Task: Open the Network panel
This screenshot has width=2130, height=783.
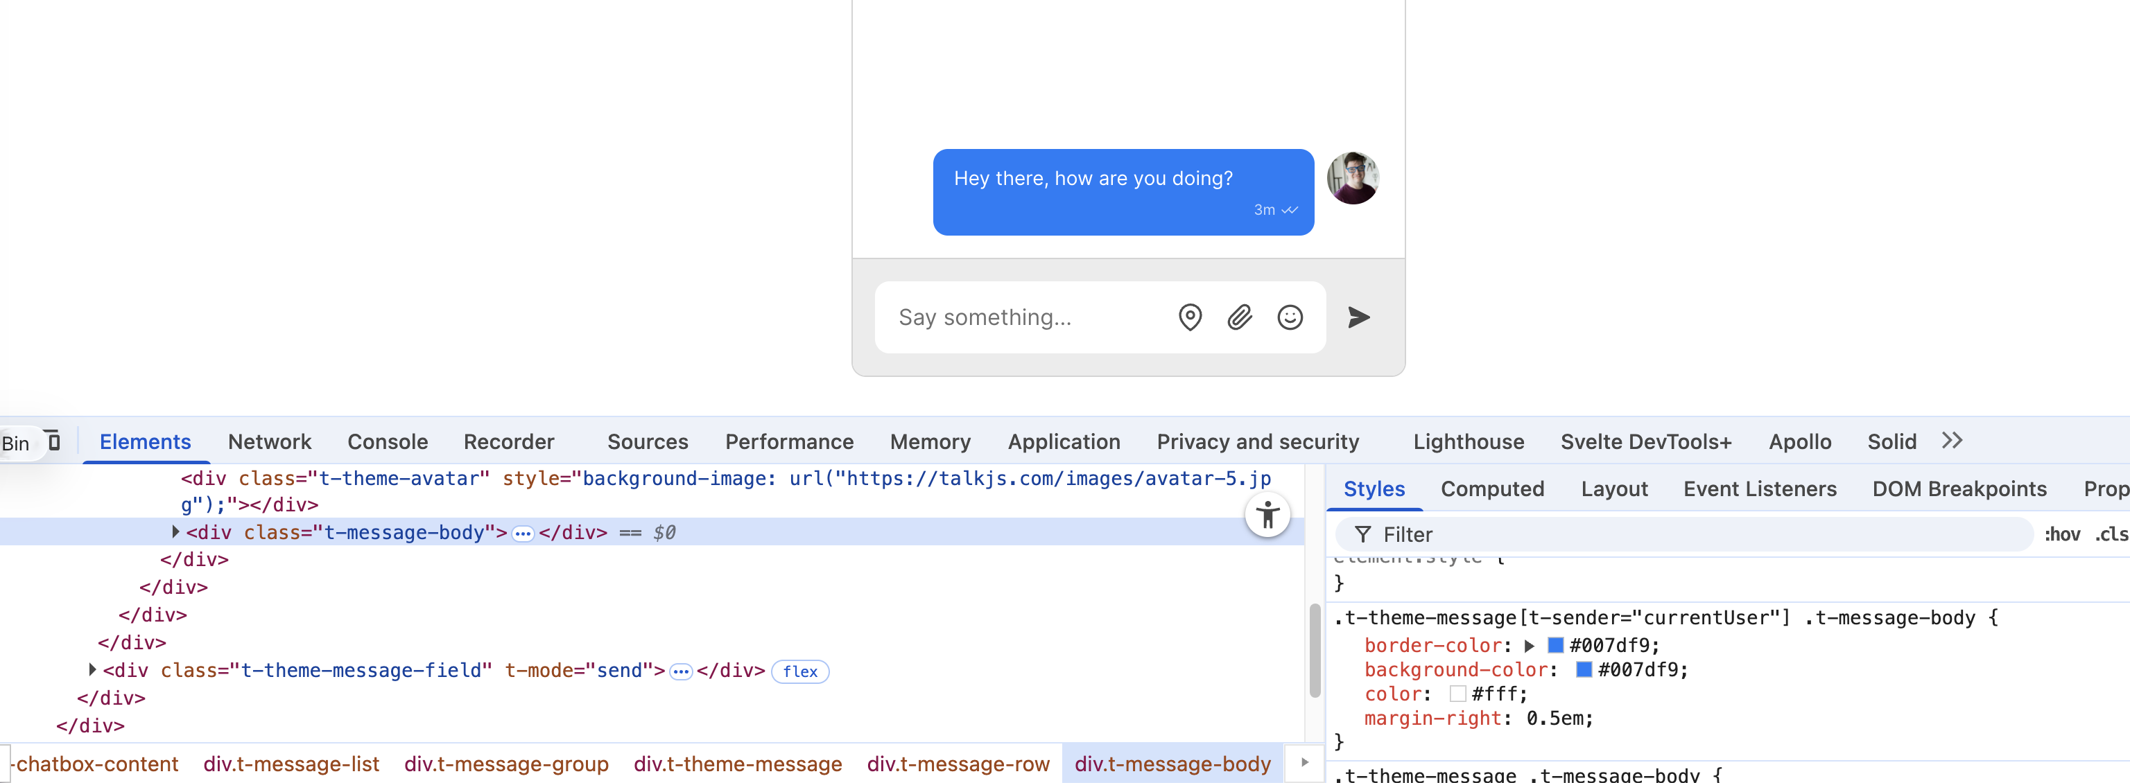Action: tap(270, 441)
